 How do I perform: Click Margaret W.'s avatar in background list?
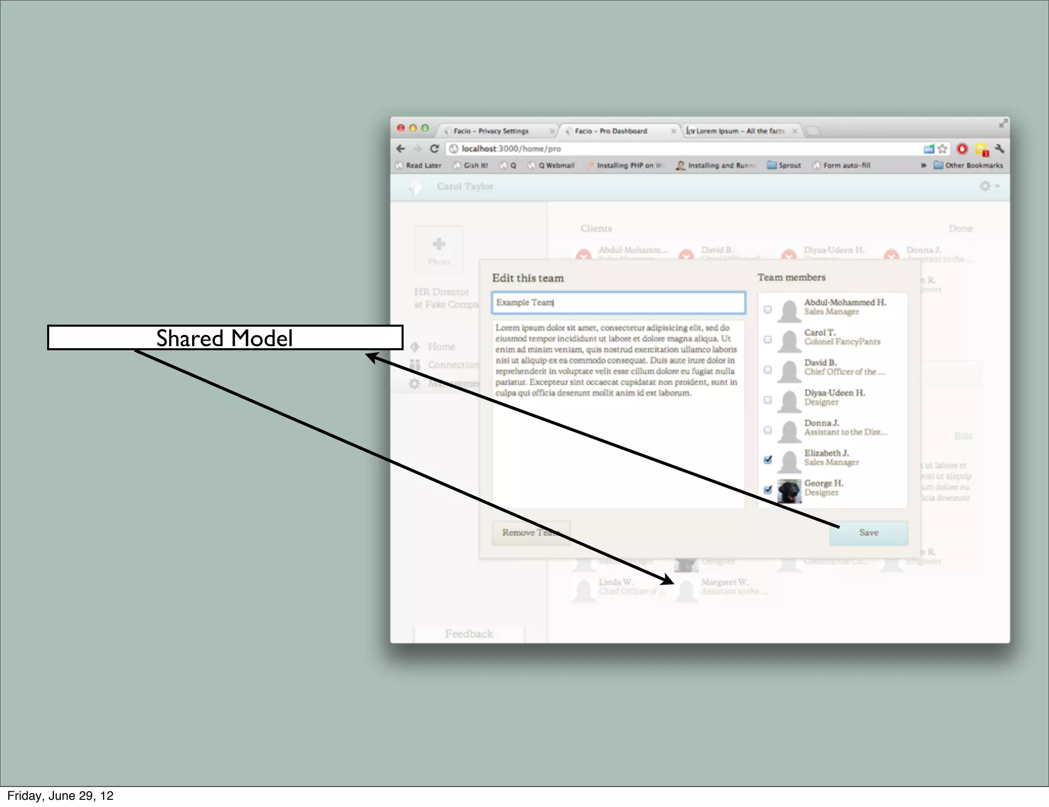click(686, 591)
